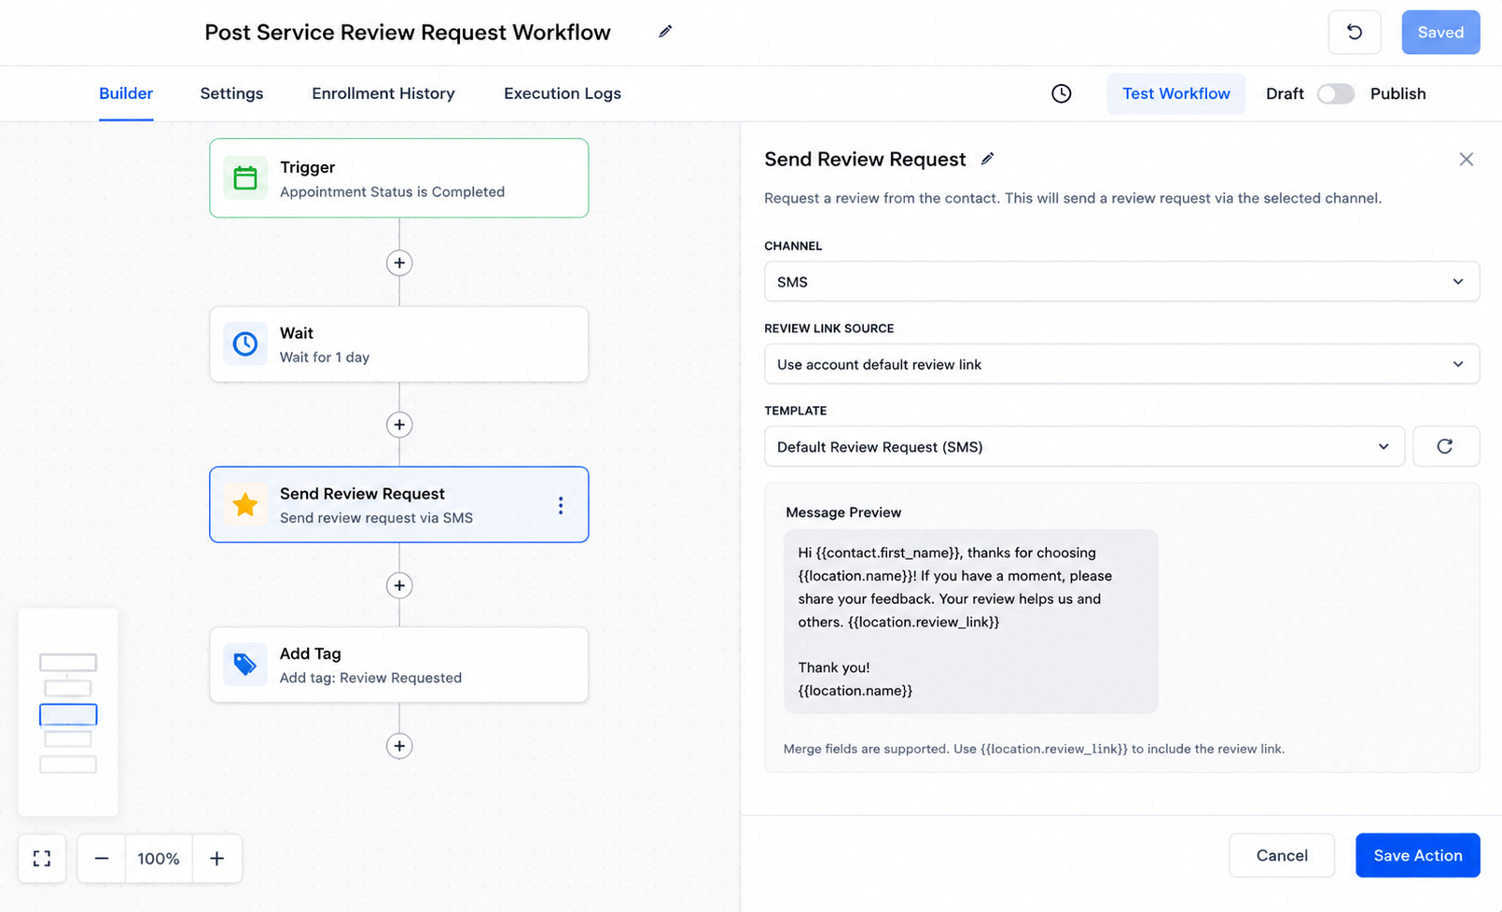
Task: Switch to Builder tab
Action: [126, 93]
